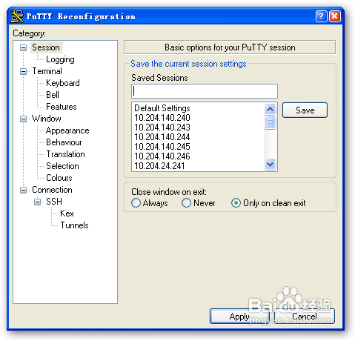The width and height of the screenshot is (355, 341).
Task: Select the Session category
Action: pos(46,47)
